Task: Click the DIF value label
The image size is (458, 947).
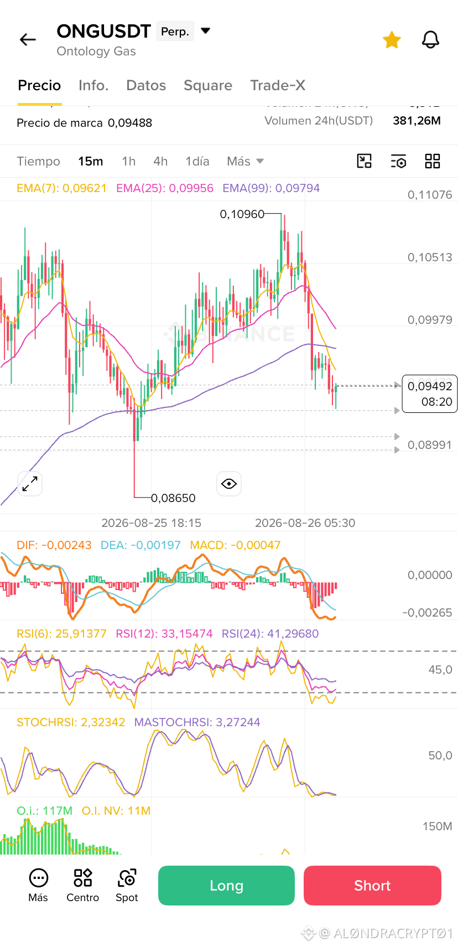Action: point(54,545)
